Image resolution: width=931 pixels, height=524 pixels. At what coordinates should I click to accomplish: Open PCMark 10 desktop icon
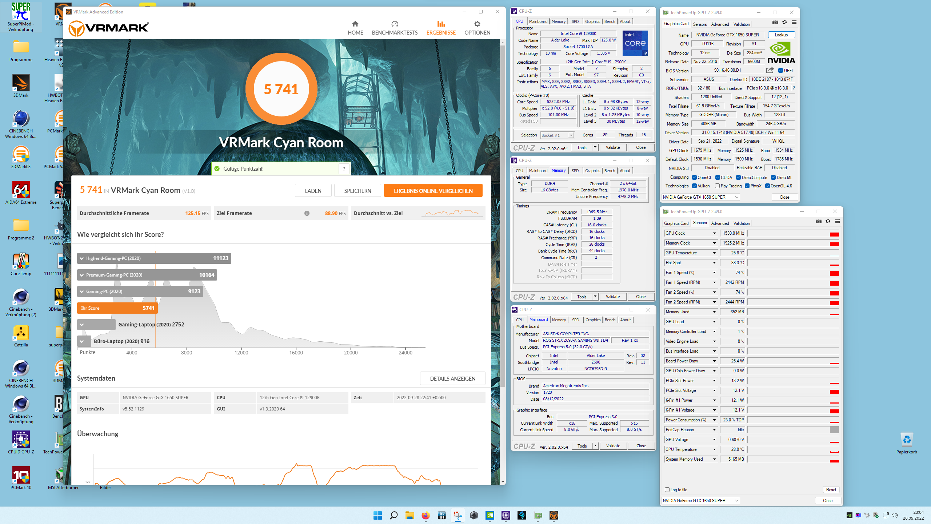pos(21,478)
